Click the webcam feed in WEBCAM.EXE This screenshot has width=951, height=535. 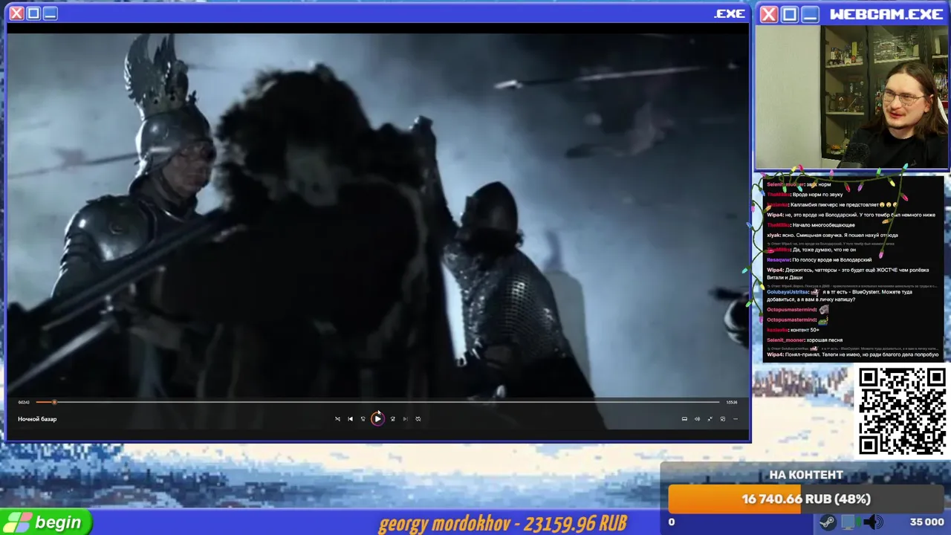coord(852,97)
